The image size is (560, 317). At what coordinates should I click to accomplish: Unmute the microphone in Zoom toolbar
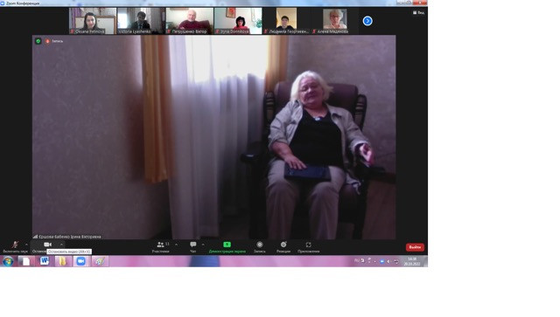tap(15, 245)
